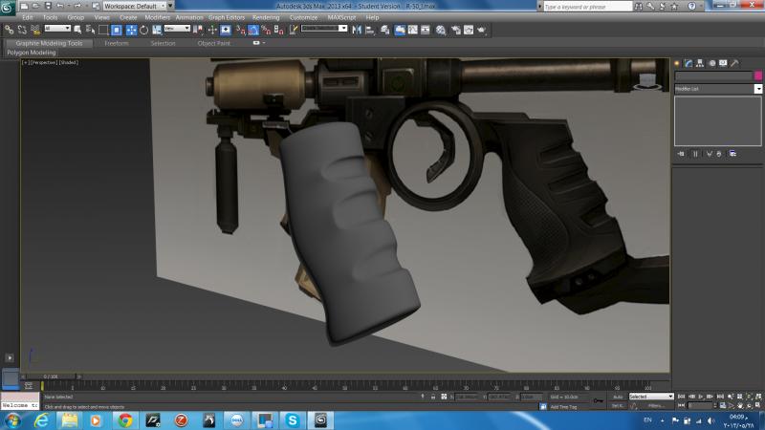
Task: Open the selection filter All dropdown
Action: pyautogui.click(x=57, y=29)
